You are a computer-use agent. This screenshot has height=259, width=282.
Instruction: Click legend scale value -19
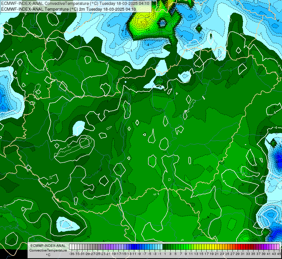tap(113, 254)
